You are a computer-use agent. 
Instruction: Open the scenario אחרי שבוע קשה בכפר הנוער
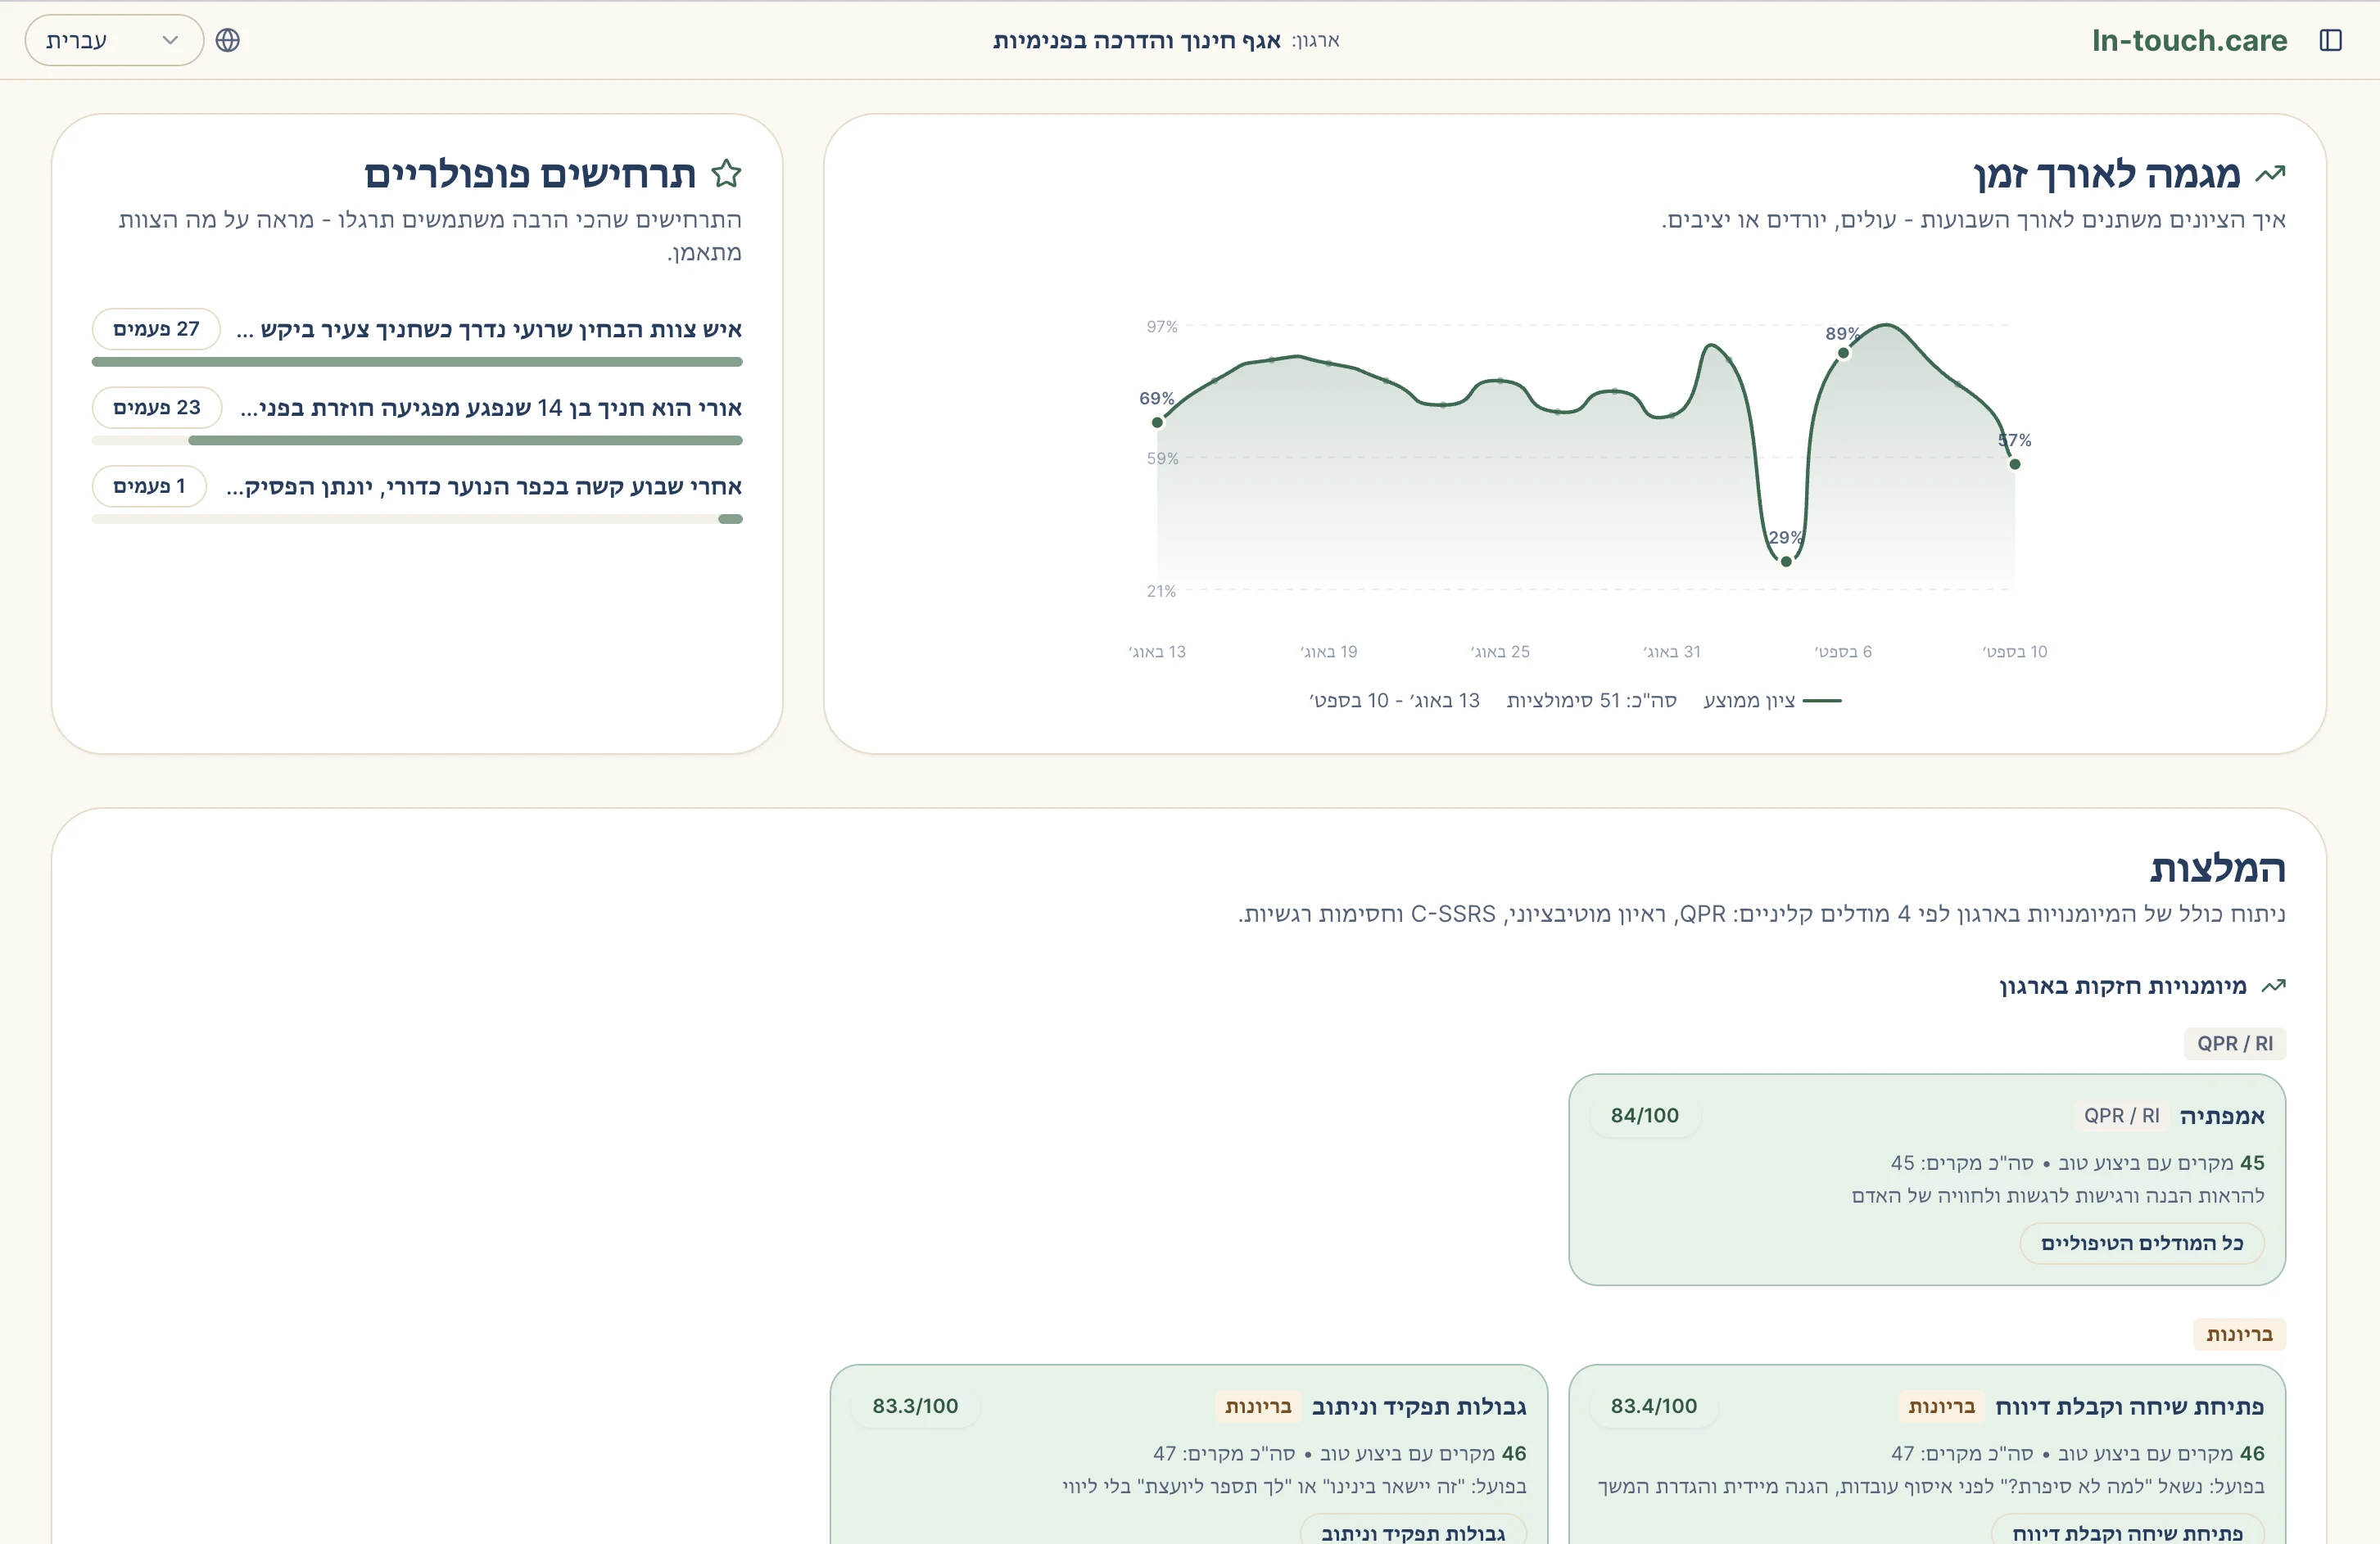484,486
